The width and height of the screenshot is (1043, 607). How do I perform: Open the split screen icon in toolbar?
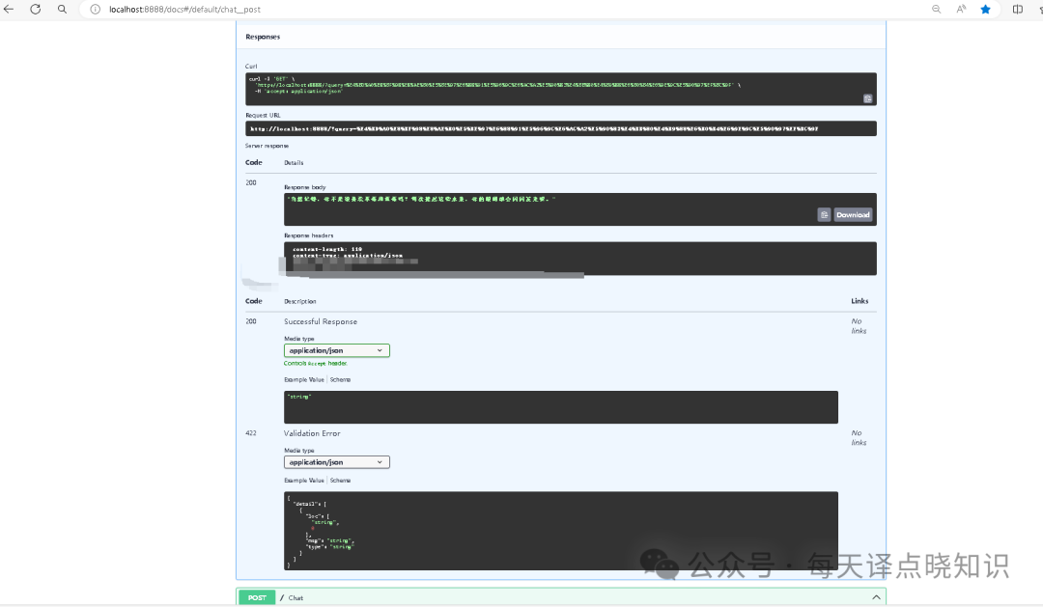tap(1017, 9)
